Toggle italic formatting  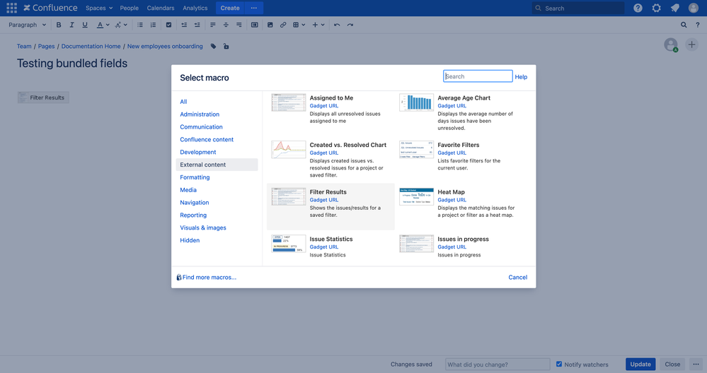pyautogui.click(x=71, y=25)
